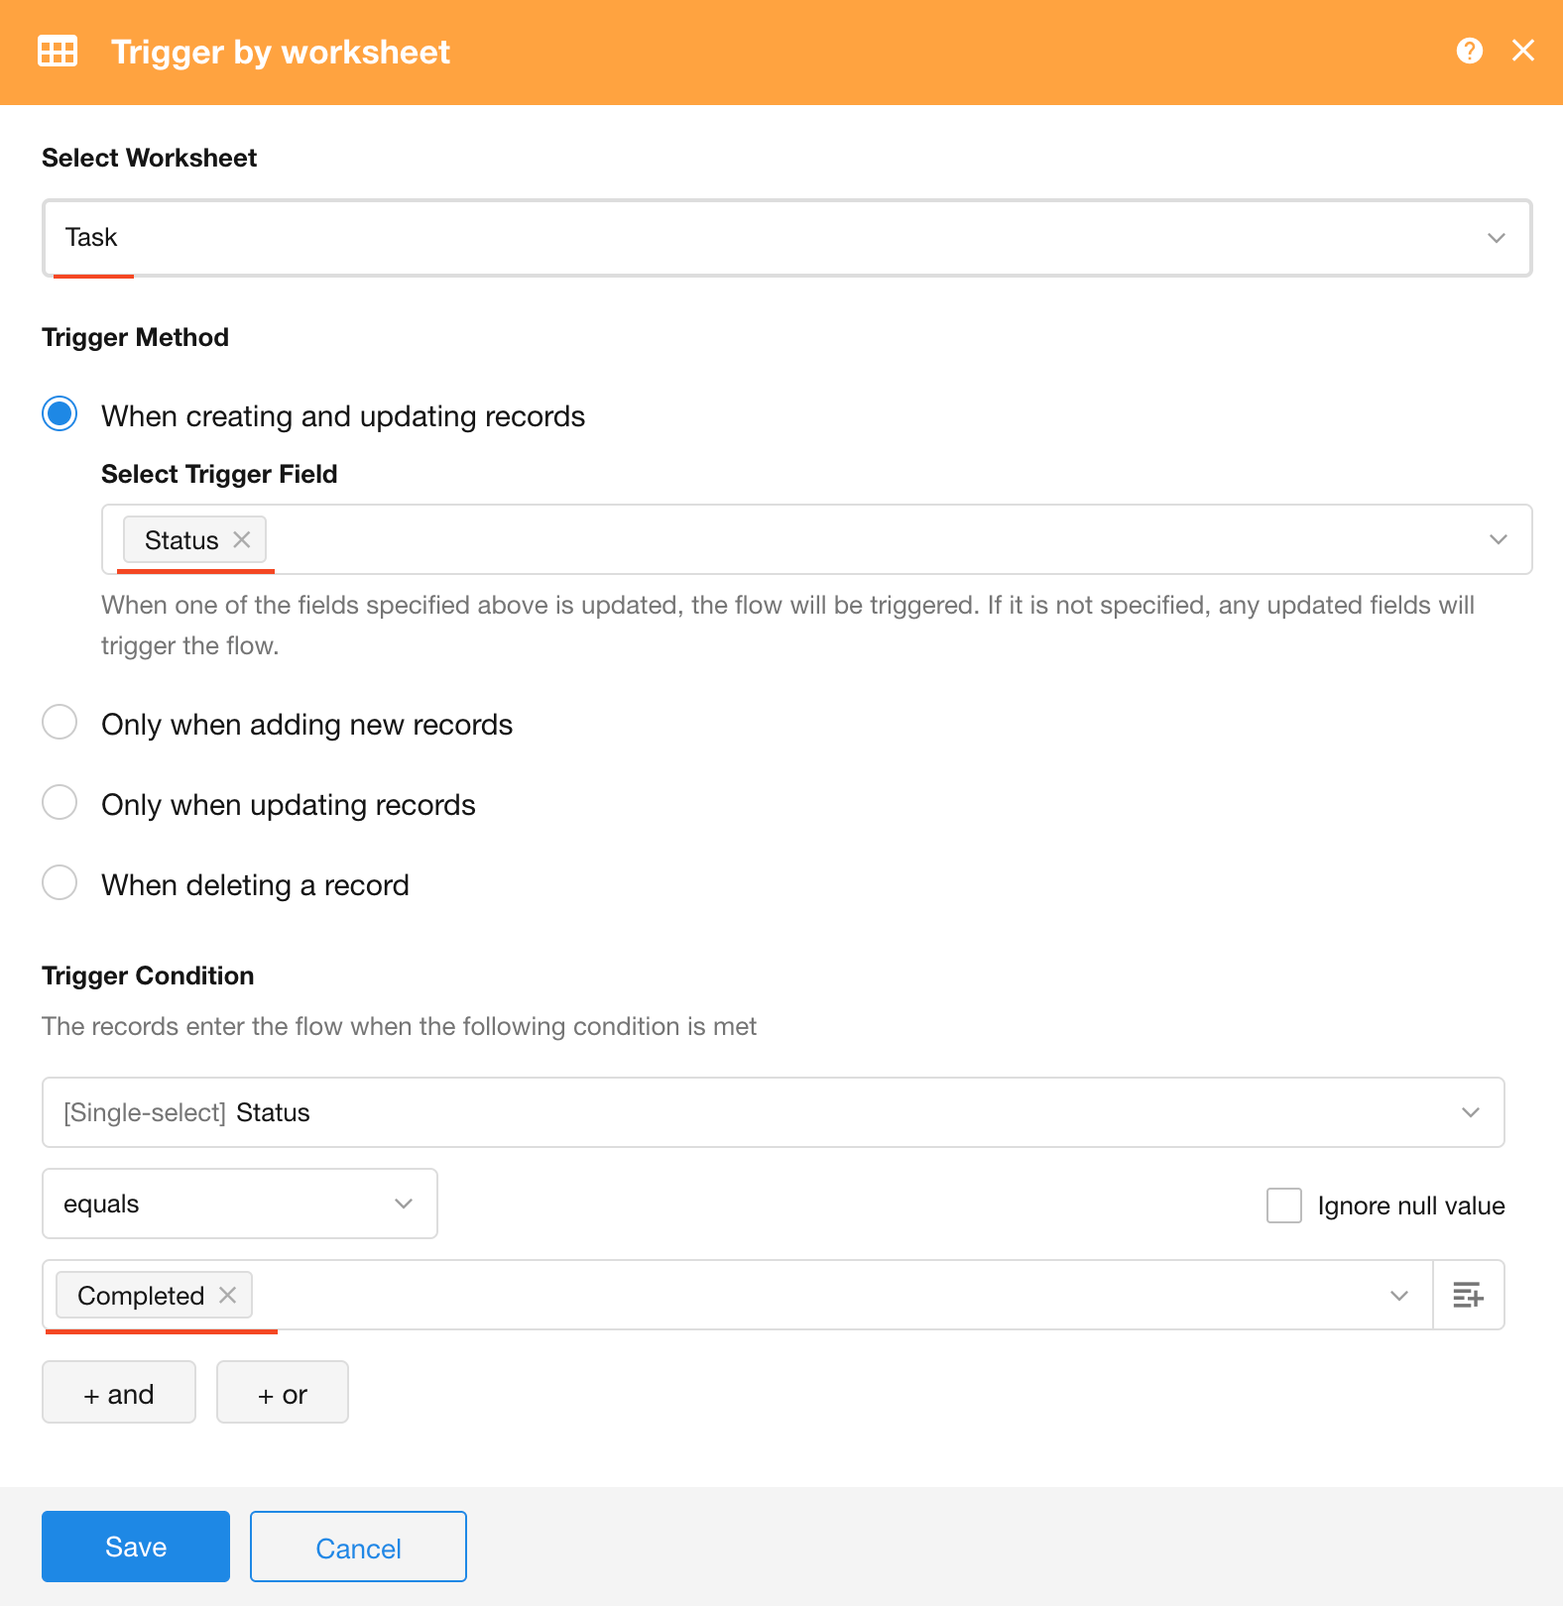Add an 'and' condition
This screenshot has height=1606, width=1563.
[x=119, y=1393]
